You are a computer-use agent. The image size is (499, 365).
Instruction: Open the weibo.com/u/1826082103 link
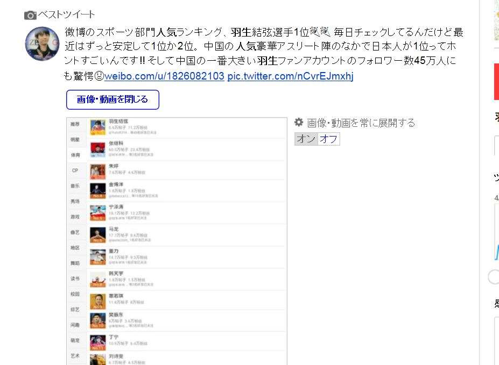(x=164, y=76)
